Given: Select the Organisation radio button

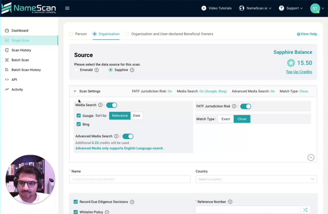Looking at the screenshot, I should coord(95,34).
